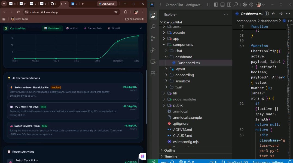The height and width of the screenshot is (163, 293).
Task: Open the All Bookmarks folder
Action: [x=135, y=19]
